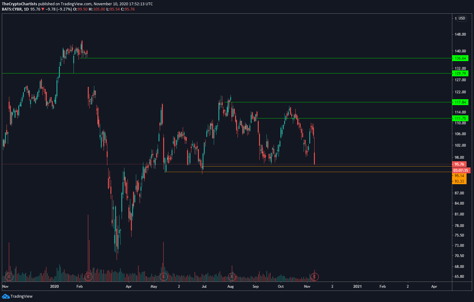This screenshot has height=302, width=474.
Task: Click the TheCryptoChartists author name
Action: (20, 4)
